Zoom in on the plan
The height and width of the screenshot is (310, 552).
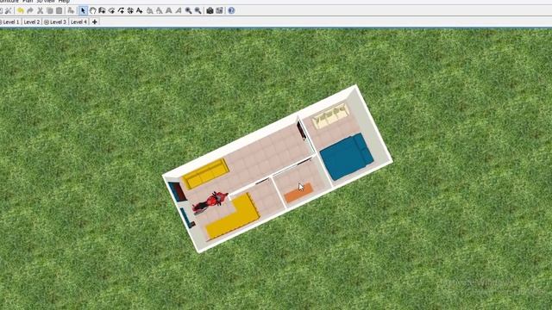click(188, 10)
